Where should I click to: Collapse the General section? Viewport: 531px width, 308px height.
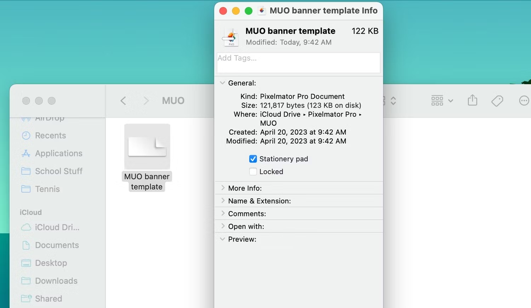[x=222, y=83]
